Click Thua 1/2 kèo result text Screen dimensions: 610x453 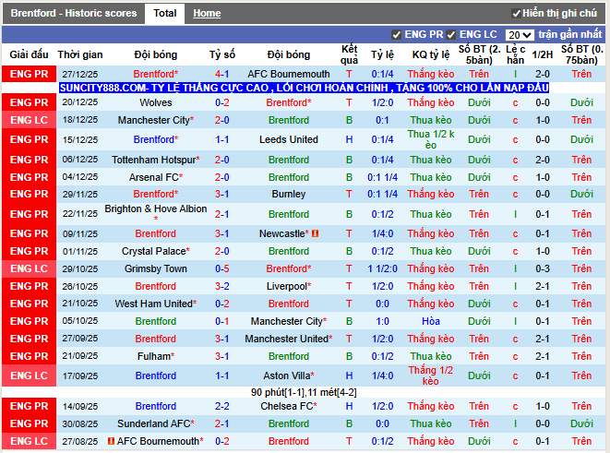(431, 139)
